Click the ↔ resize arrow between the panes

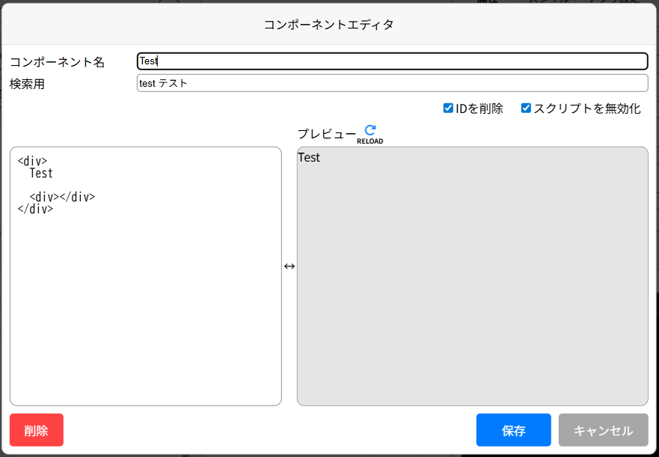pyautogui.click(x=289, y=266)
